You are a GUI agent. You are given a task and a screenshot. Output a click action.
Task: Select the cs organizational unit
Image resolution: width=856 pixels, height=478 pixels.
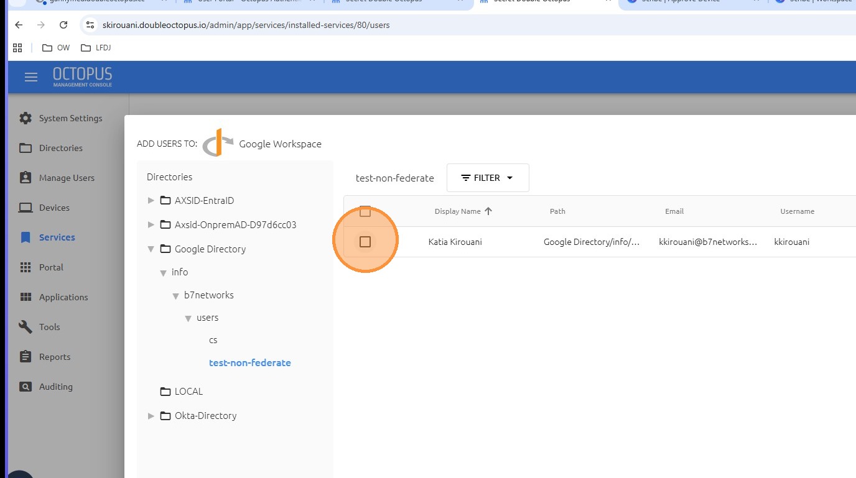pos(213,340)
